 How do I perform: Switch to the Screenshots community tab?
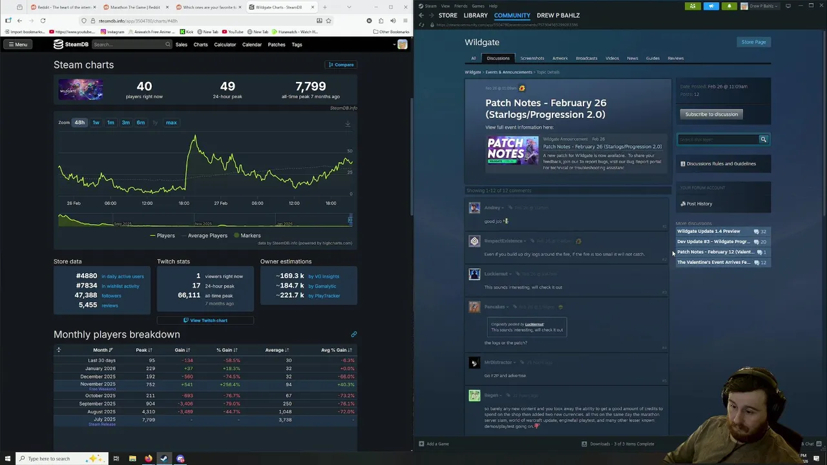(x=532, y=58)
